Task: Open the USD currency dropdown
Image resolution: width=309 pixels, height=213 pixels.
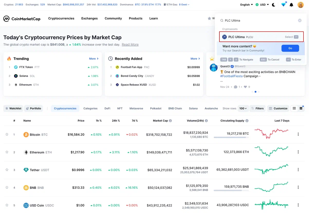Action: tap(262, 5)
